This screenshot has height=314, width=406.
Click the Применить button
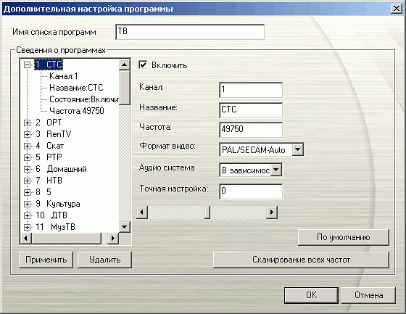pyautogui.click(x=46, y=260)
